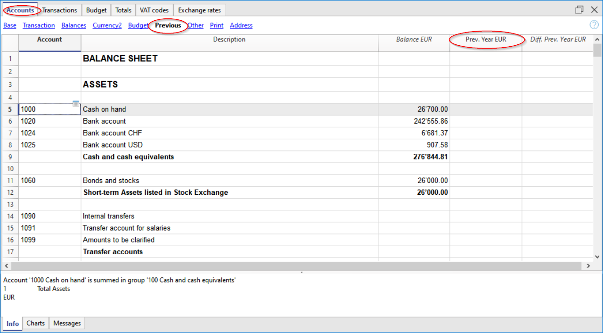Click the scroll down arrow of vertical scrollbar
The height and width of the screenshot is (333, 603).
click(597, 257)
